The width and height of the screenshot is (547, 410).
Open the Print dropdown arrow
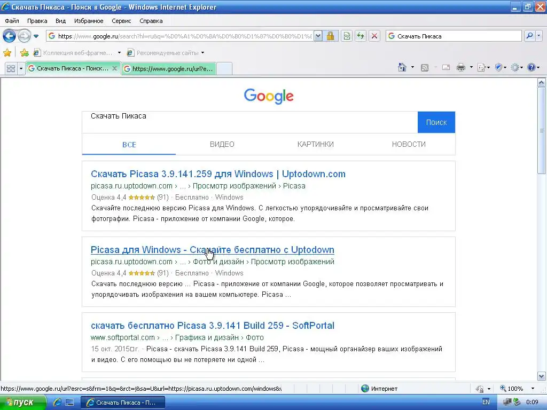point(471,67)
